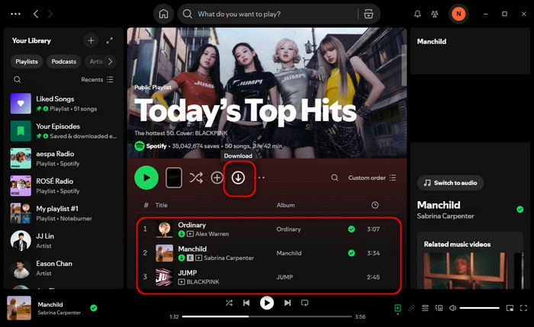Toggle shuffle in the bottom player controls
This screenshot has height=327, width=534.
coord(229,303)
